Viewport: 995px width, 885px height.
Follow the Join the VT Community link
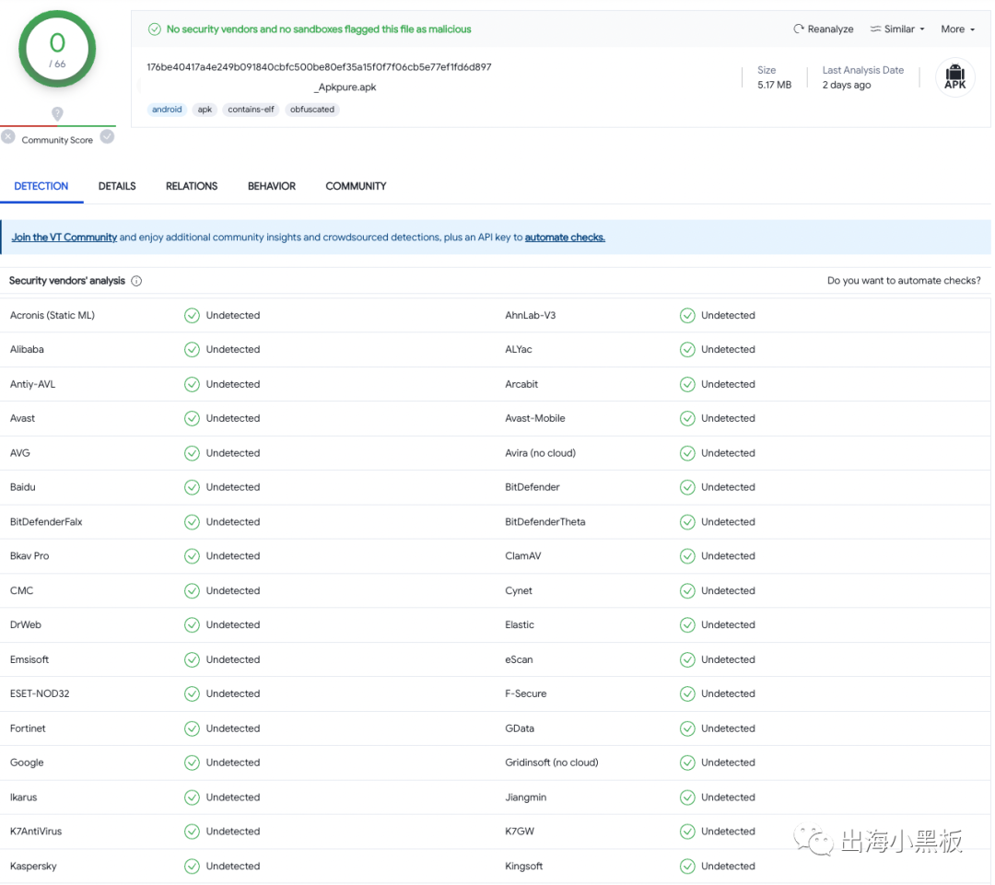click(x=64, y=238)
